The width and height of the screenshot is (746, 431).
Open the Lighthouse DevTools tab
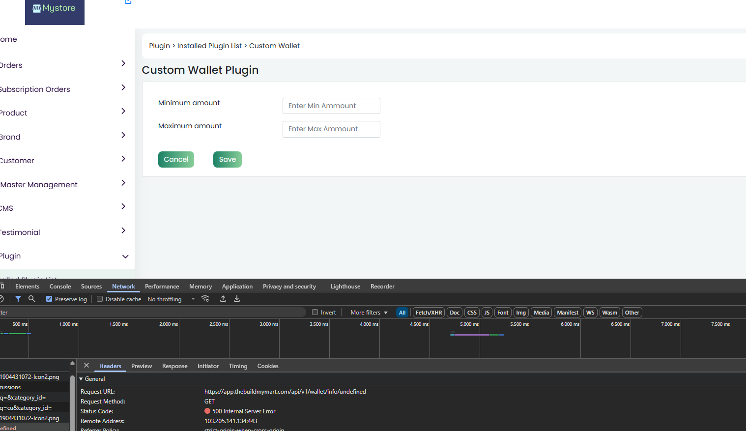(345, 287)
